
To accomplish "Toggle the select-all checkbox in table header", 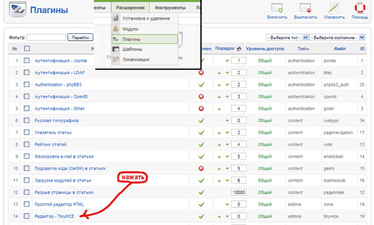I will tap(27, 48).
